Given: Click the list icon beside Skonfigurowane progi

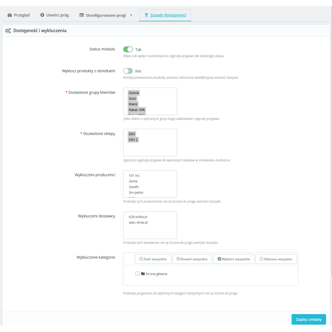Looking at the screenshot, I should point(82,15).
